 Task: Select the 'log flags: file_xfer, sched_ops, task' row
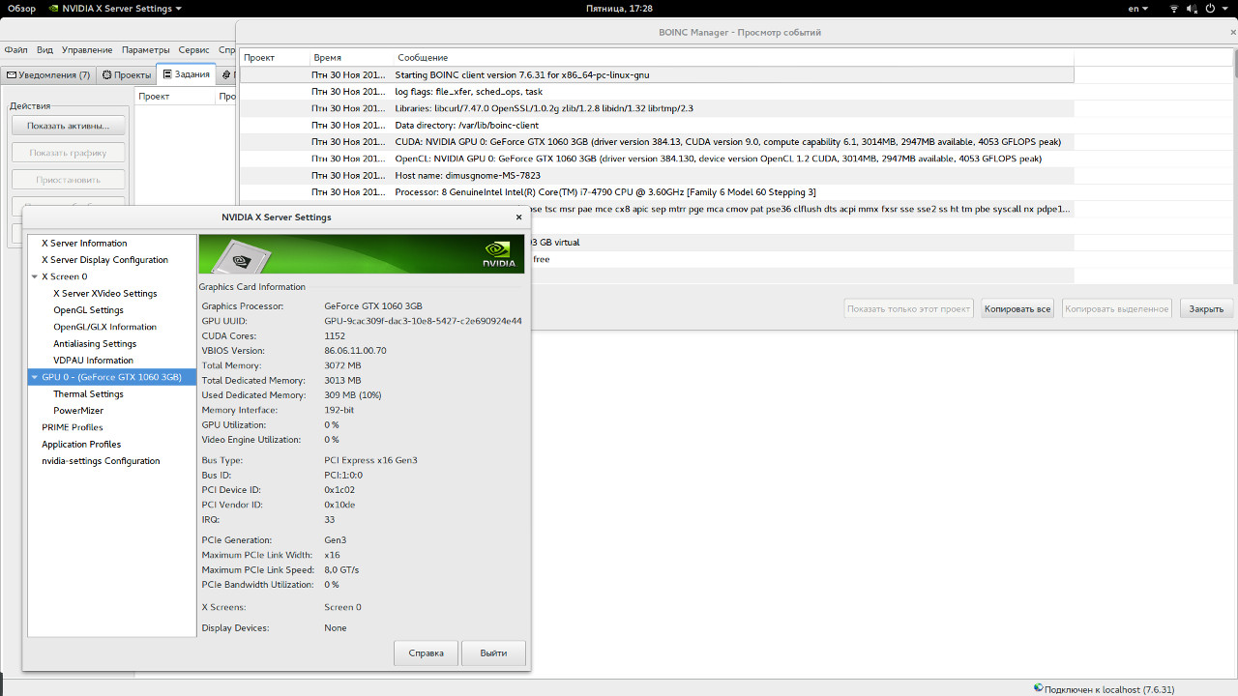click(657, 92)
